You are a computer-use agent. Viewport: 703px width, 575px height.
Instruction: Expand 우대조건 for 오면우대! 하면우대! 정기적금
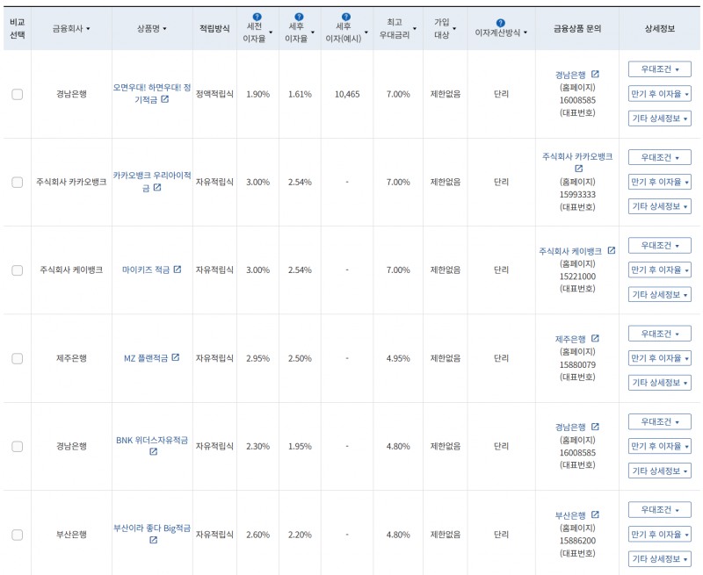point(660,69)
